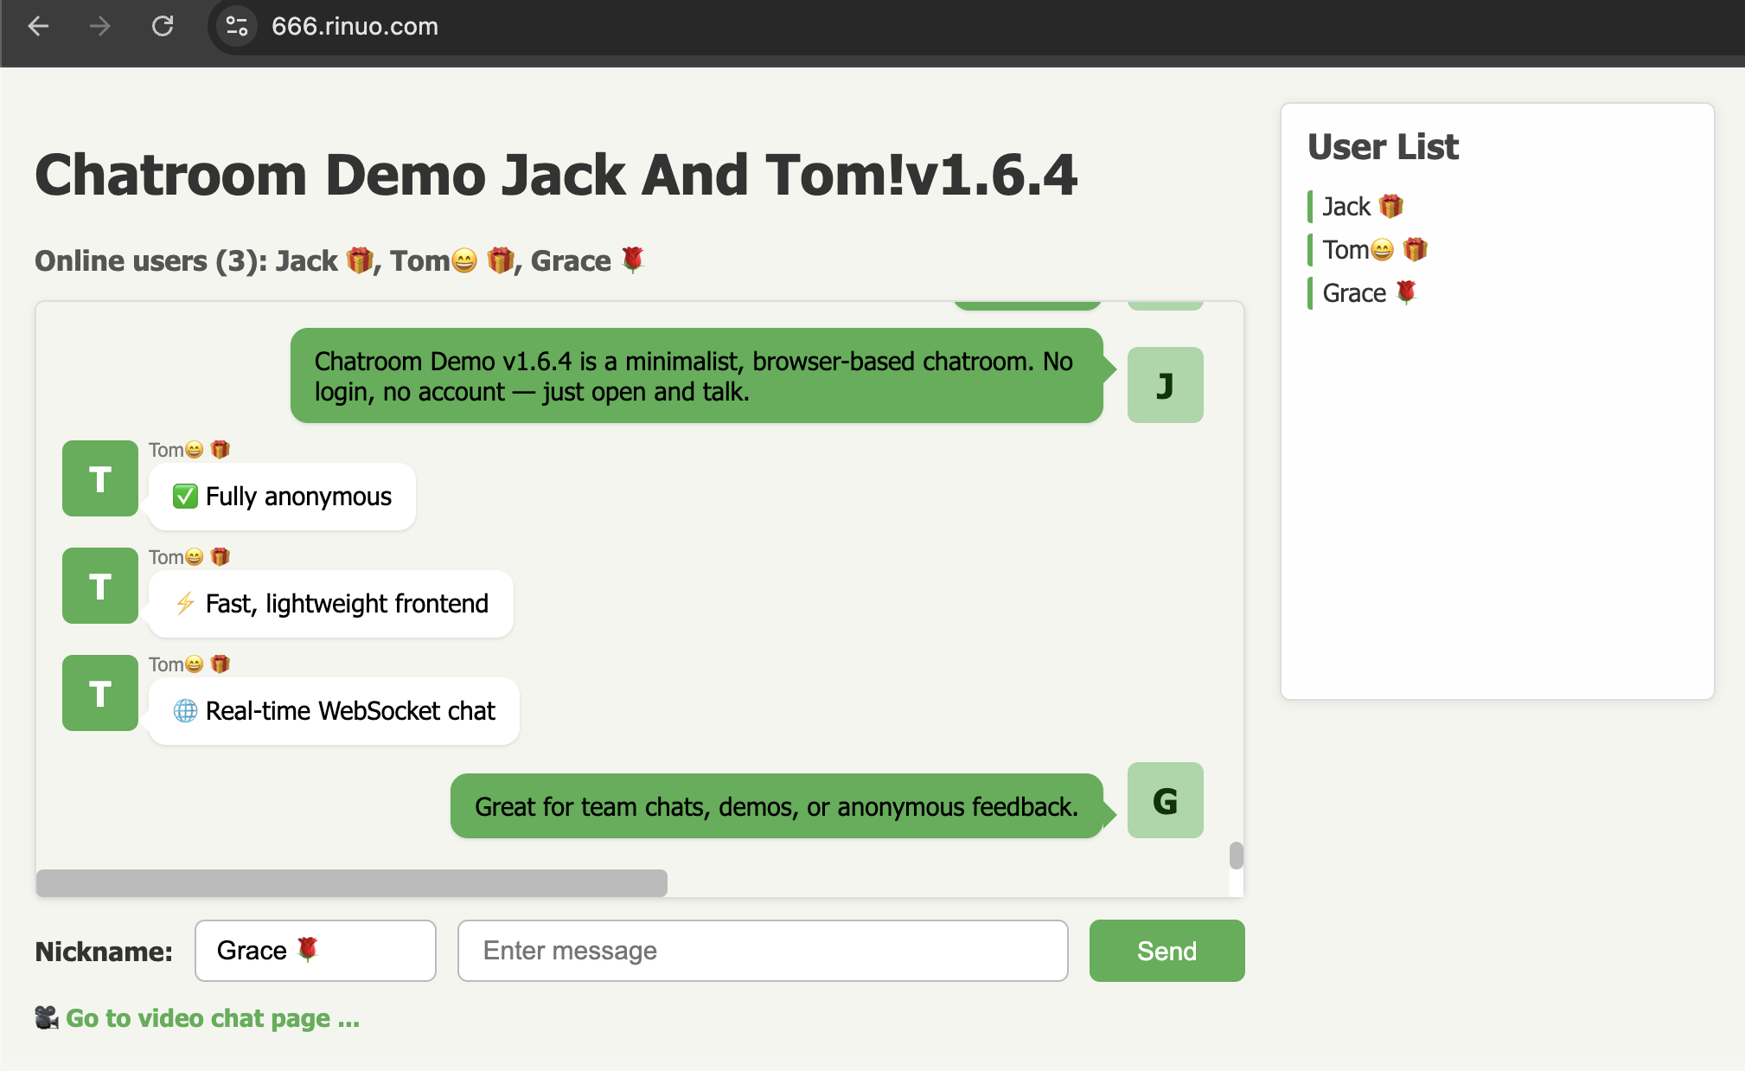Click Tom's name label above Real-time WebSocket chat

click(x=189, y=664)
